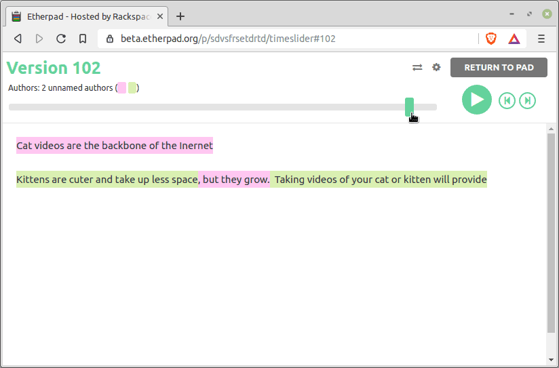
Task: View site lock security info
Action: click(x=110, y=39)
